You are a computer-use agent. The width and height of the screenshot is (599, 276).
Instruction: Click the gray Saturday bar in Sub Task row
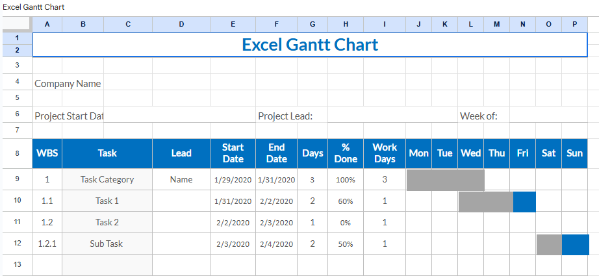point(549,245)
